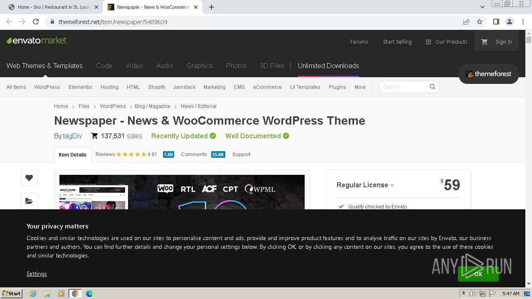
Task: Open tagDiv author profile link
Action: (72, 136)
